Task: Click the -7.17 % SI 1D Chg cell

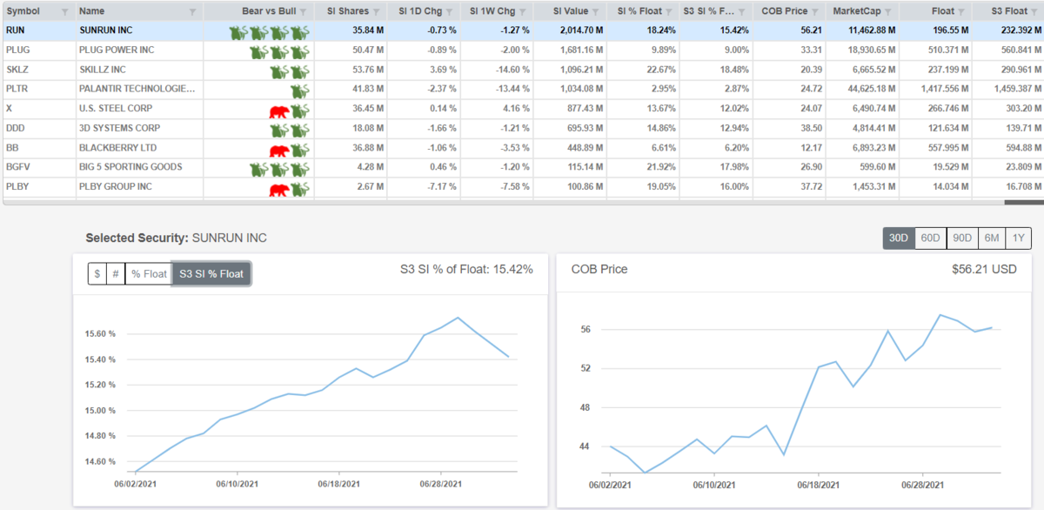Action: click(425, 186)
